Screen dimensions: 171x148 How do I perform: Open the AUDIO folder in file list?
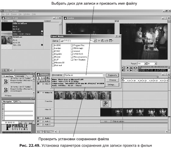click(x=56, y=45)
